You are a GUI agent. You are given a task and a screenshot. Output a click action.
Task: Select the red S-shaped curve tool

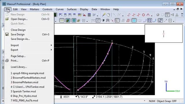pos(129,15)
